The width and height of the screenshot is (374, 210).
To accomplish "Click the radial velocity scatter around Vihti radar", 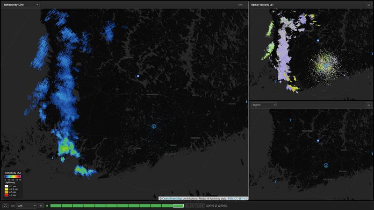I will click(x=325, y=64).
